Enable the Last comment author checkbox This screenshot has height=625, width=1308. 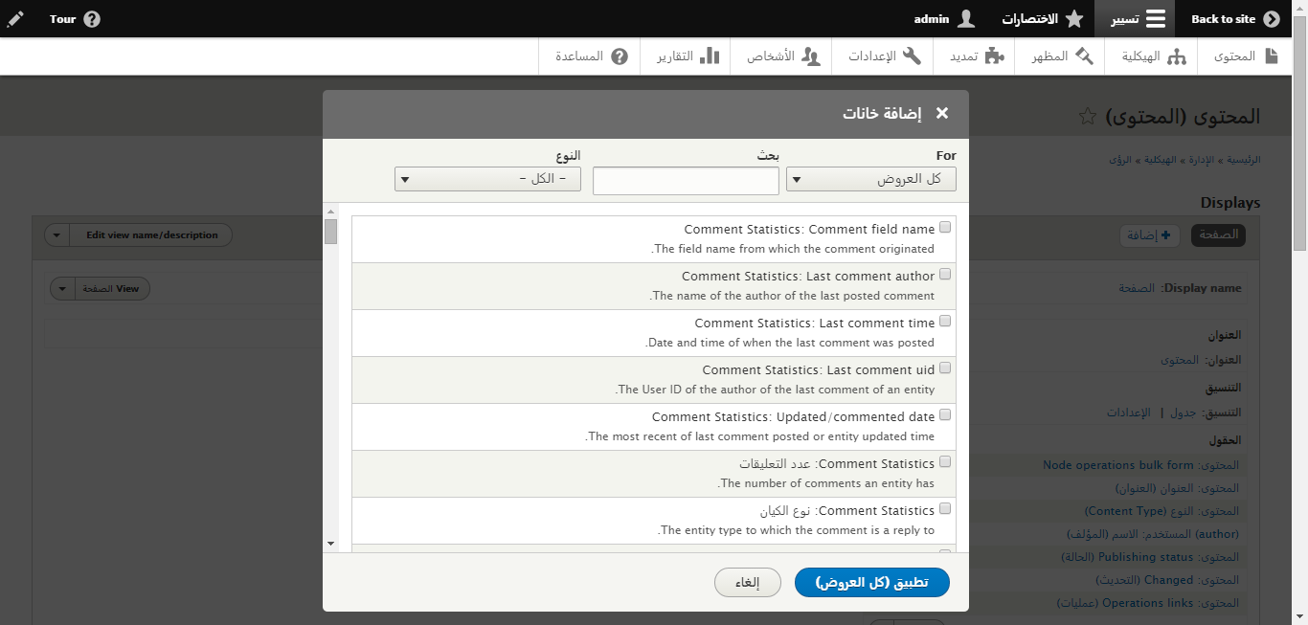pyautogui.click(x=945, y=275)
